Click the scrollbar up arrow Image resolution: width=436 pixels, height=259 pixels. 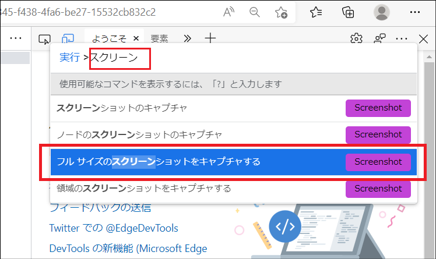click(429, 57)
